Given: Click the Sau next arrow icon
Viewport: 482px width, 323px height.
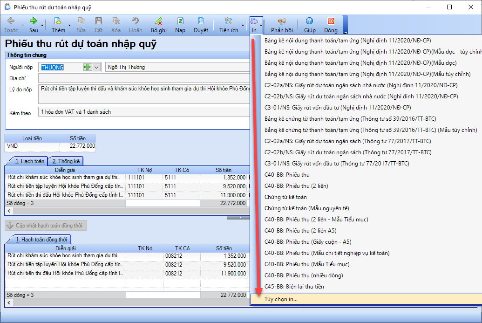Looking at the screenshot, I should (34, 21).
